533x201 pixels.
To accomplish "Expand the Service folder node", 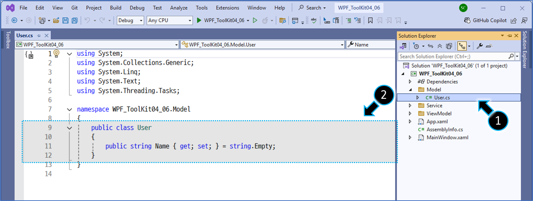I will coord(410,106).
